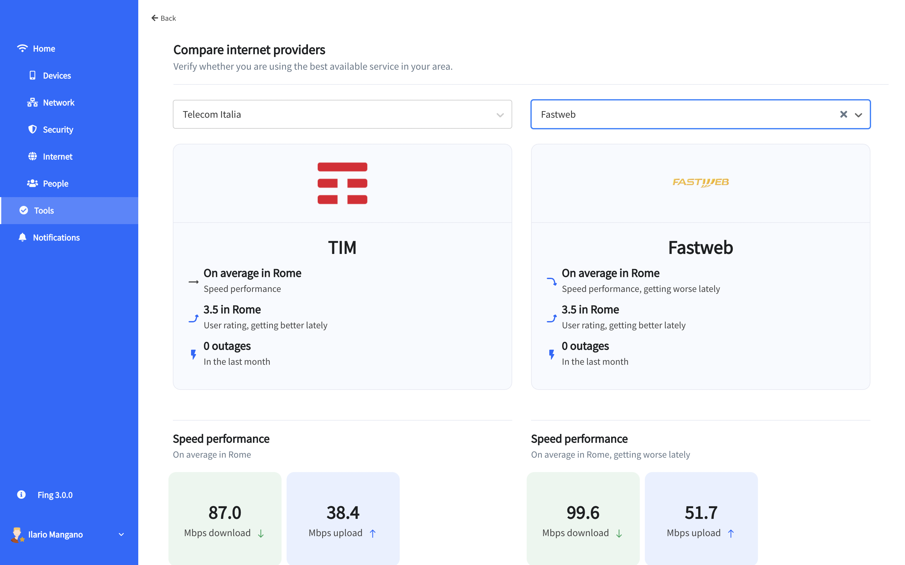Click the Internet globe icon

click(33, 156)
